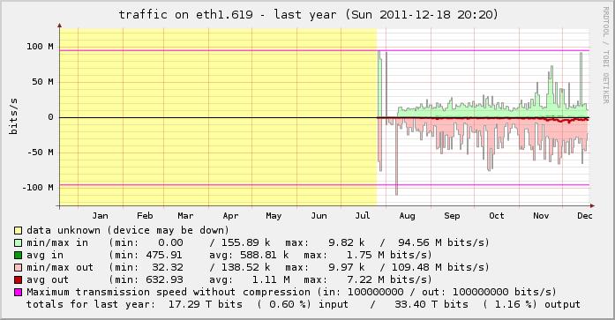Click the 'Maximum transmission speed without compression' text
This screenshot has height=320, width=615.
[x=169, y=292]
